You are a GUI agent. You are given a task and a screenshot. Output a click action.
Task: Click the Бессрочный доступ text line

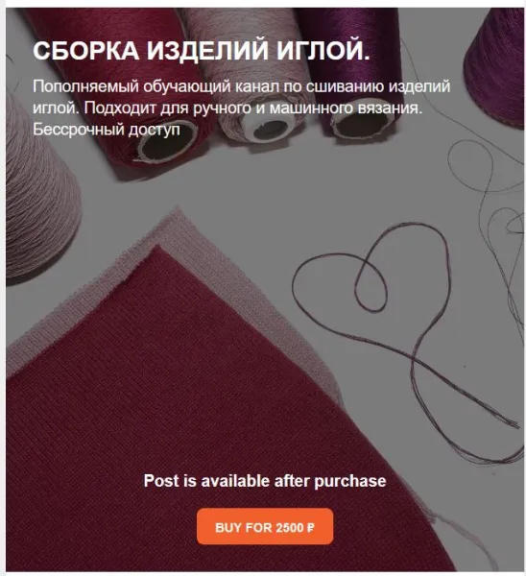click(x=107, y=130)
